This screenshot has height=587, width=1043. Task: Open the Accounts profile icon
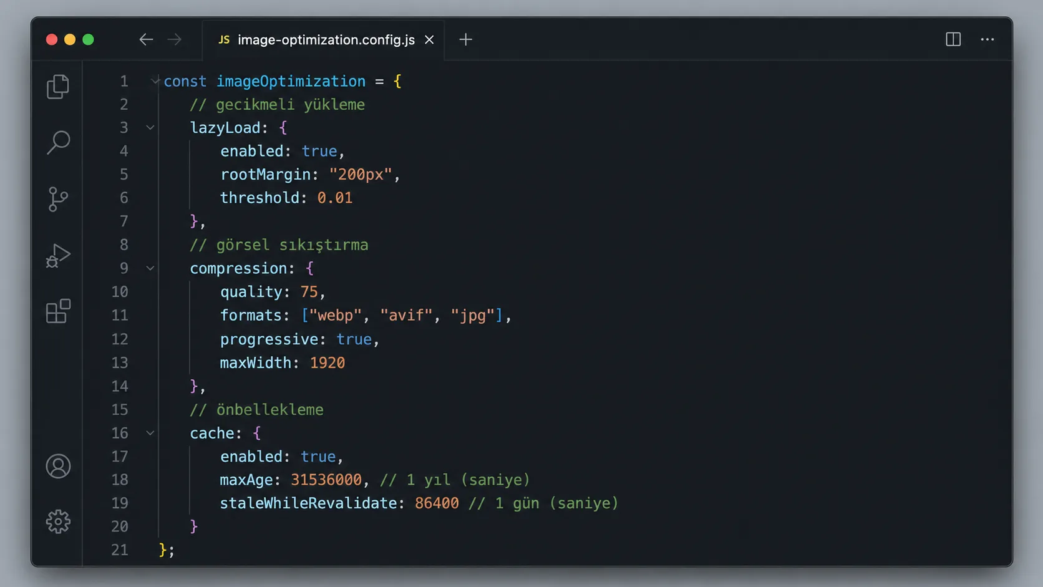click(58, 466)
